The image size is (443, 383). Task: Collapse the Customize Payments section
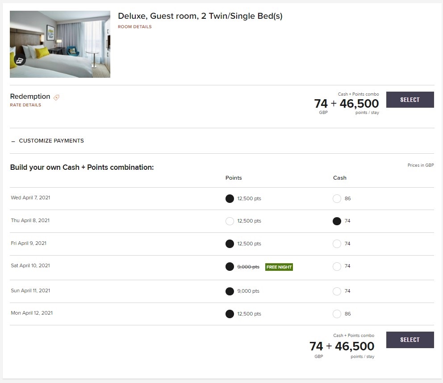coord(47,141)
